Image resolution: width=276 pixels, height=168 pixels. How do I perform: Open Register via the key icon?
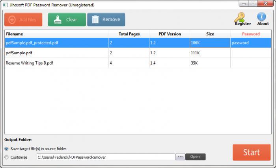click(240, 17)
